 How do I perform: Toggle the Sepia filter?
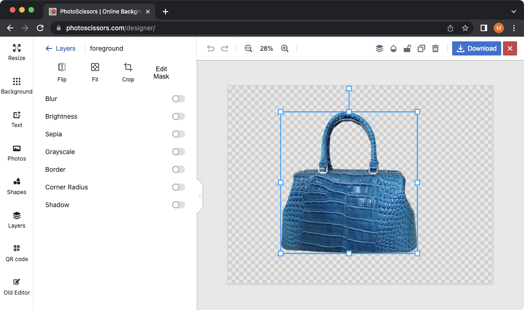[178, 134]
